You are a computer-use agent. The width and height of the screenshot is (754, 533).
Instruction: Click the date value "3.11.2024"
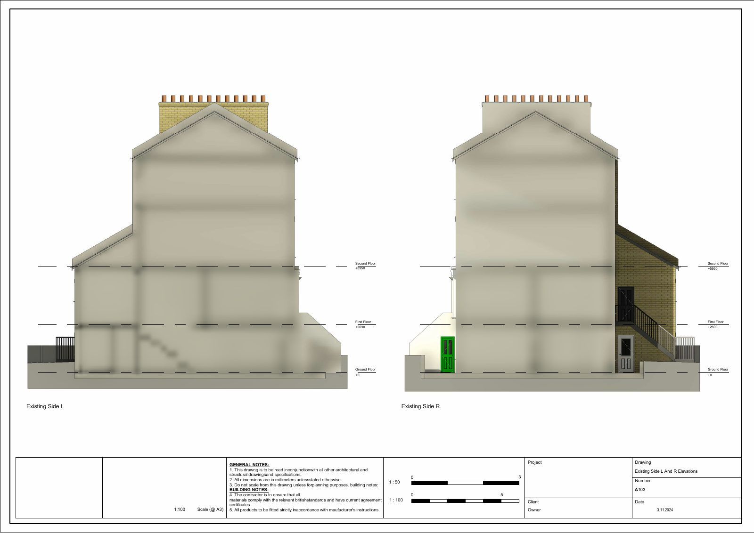665,510
